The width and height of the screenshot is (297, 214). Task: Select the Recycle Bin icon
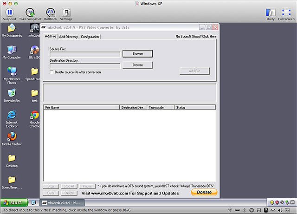pos(12,96)
